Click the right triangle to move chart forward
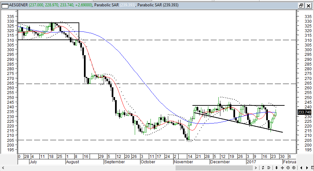Image resolution: width=314 pixels, height=171 pixels. 307,168
